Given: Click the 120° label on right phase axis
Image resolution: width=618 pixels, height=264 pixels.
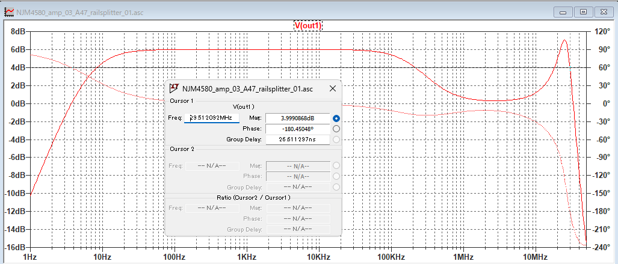Looking at the screenshot, I should pyautogui.click(x=601, y=31).
